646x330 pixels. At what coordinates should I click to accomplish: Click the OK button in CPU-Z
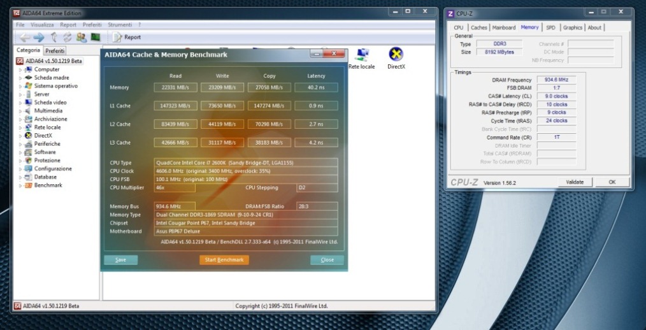pos(612,182)
